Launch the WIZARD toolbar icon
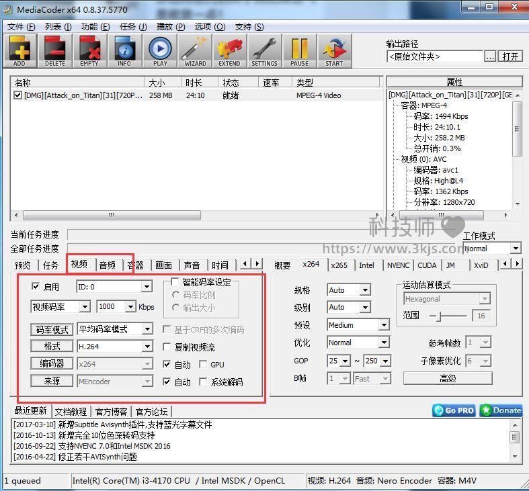 (x=195, y=51)
